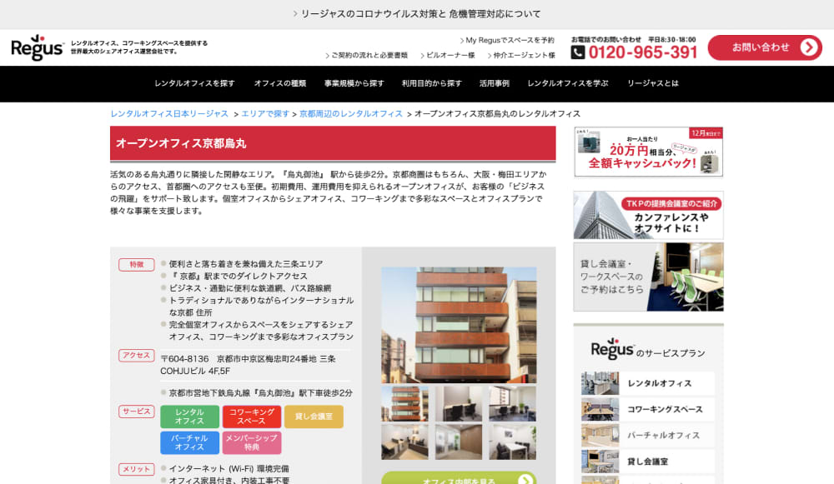The height and width of the screenshot is (484, 834).
Task: Open 利用目的から探す menu
Action: point(431,83)
